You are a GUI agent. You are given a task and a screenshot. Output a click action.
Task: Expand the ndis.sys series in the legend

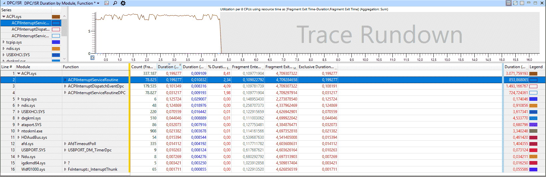[4, 49]
